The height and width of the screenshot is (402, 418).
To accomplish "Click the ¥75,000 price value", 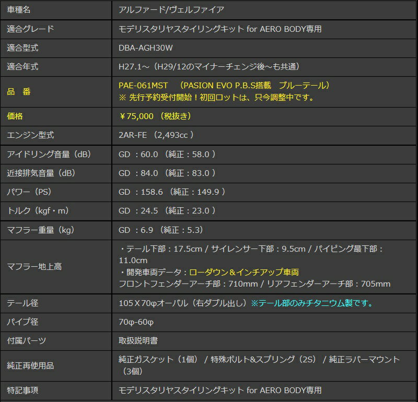I will (x=136, y=116).
